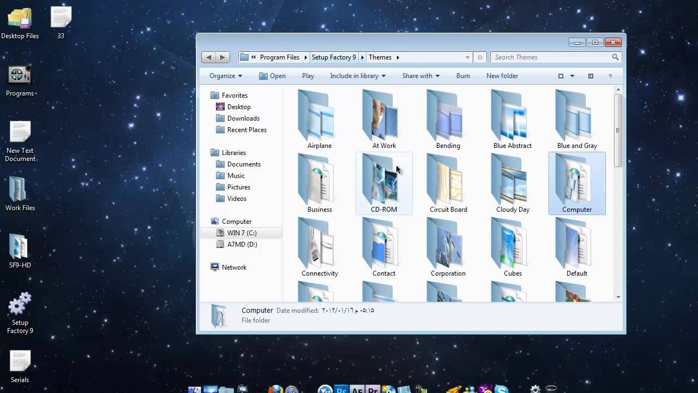Click Play in the toolbar
The height and width of the screenshot is (393, 698).
click(x=308, y=76)
